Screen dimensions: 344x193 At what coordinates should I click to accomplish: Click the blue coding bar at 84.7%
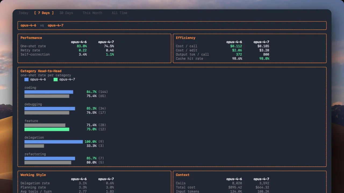click(x=49, y=92)
